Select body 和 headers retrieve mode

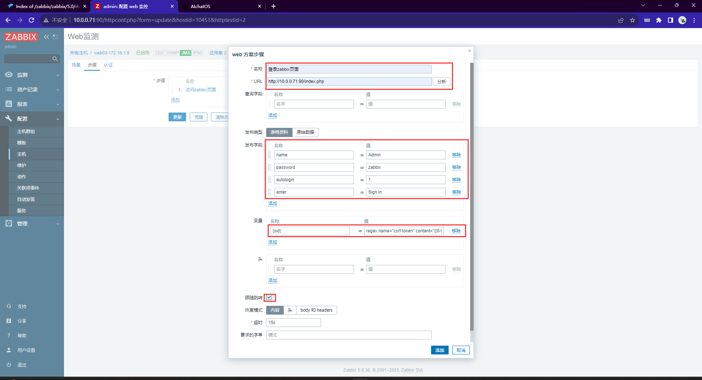point(317,310)
